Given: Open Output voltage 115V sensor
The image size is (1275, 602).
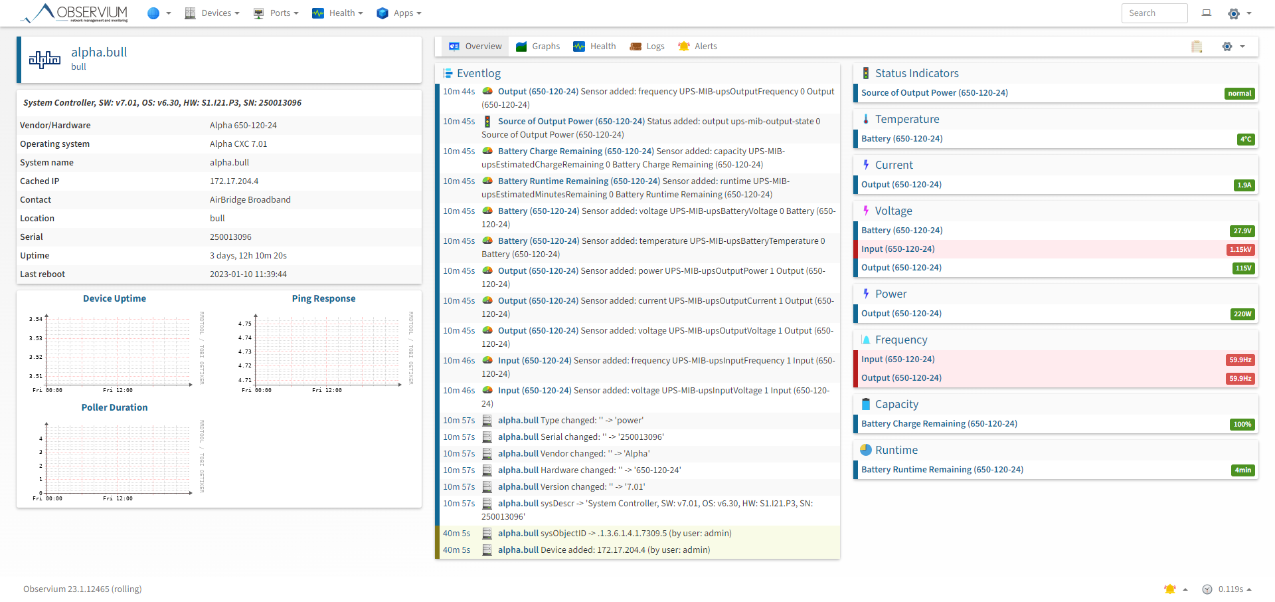Looking at the screenshot, I should point(1056,268).
